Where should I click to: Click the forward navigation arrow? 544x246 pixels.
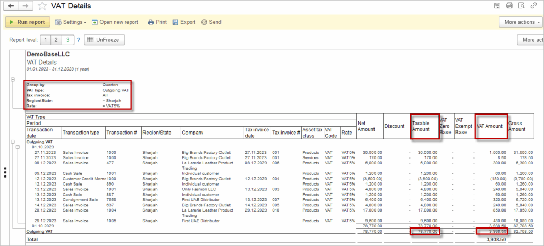pos(25,6)
